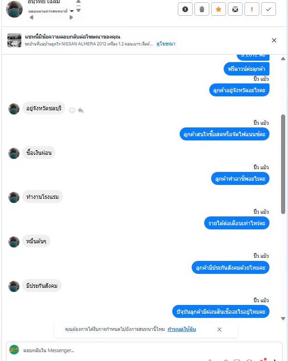
Task: Click reply arrow beside อยู่จังหวัดชลบุรี message
Action: 81,110
